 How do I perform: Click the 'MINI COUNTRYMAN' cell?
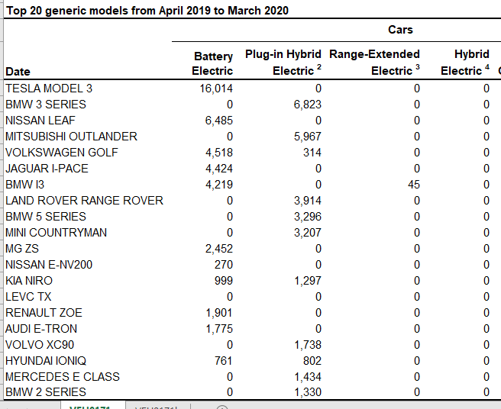[x=56, y=233]
